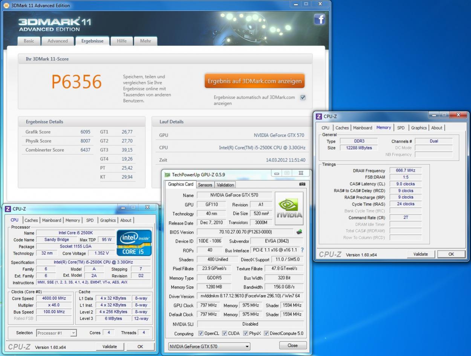Click the Driver Version field in GPU-Z
This screenshot has height=356, width=471.
point(250,296)
